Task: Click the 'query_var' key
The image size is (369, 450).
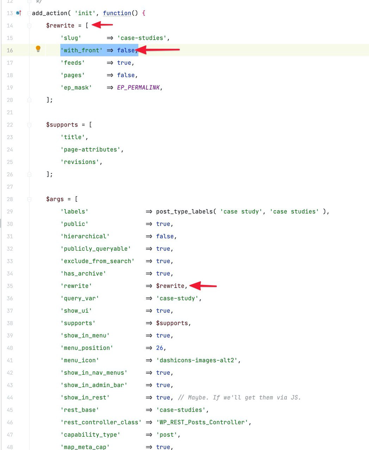Action: 80,298
